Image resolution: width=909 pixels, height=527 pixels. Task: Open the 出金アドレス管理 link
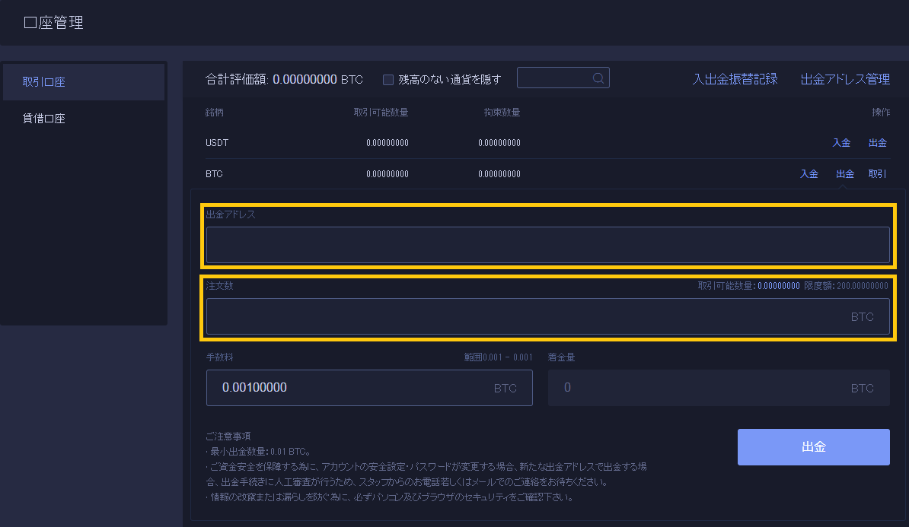pyautogui.click(x=845, y=79)
